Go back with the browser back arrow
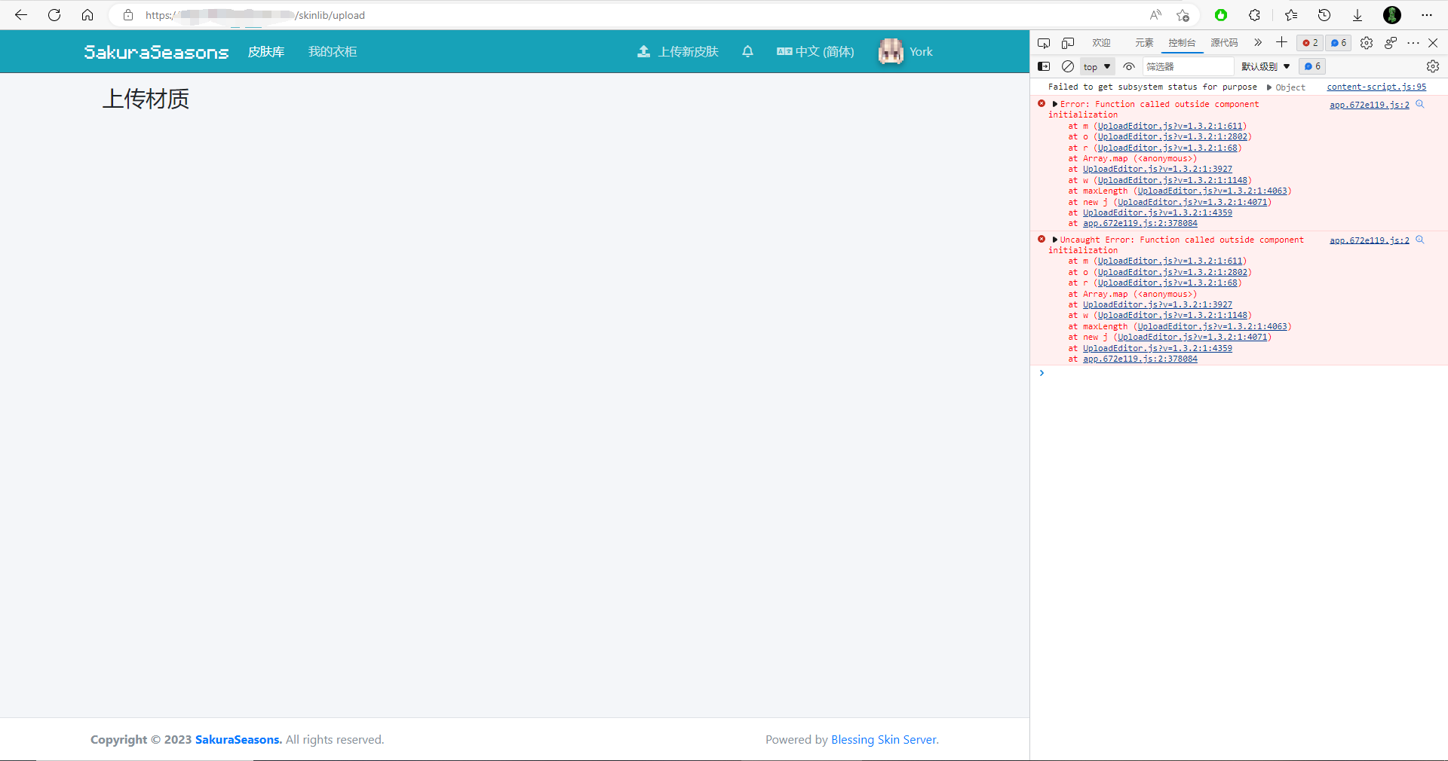1448x761 pixels. coord(21,15)
